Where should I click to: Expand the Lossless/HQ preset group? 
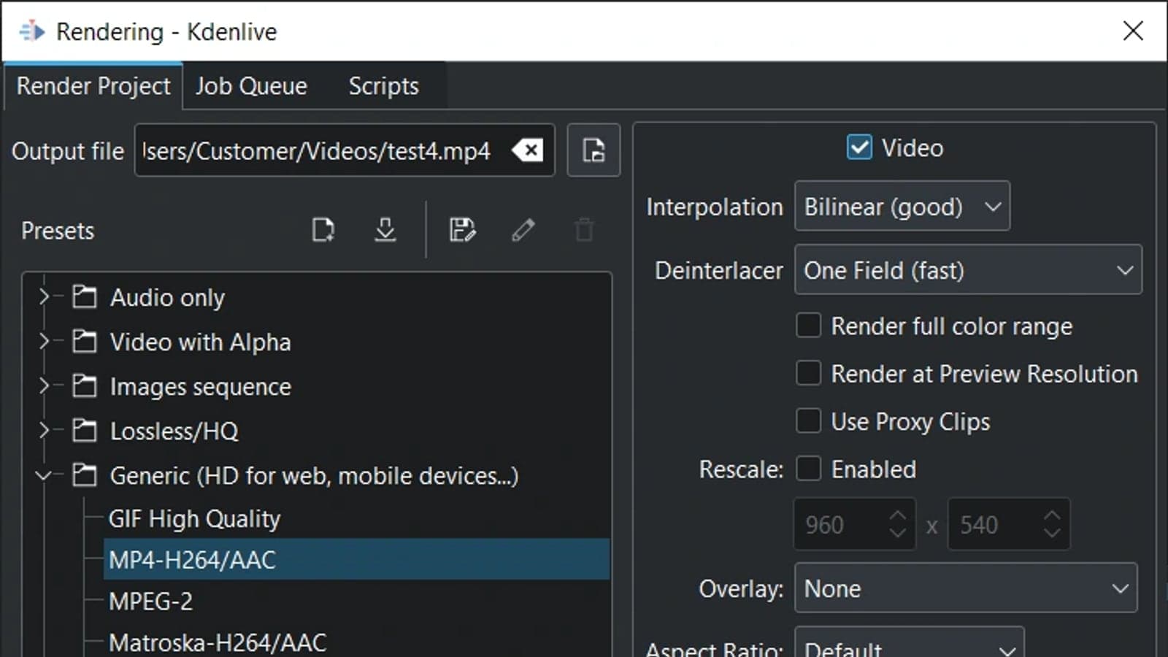[x=43, y=431]
